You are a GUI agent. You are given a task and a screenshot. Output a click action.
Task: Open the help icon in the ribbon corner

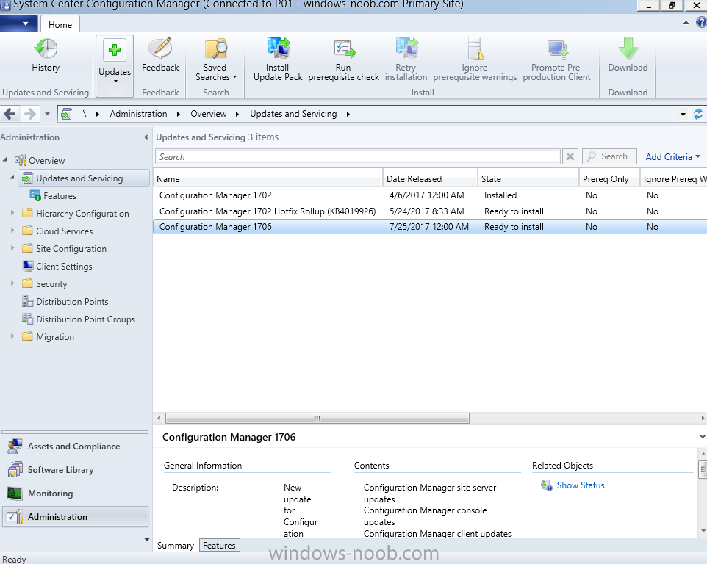click(701, 22)
